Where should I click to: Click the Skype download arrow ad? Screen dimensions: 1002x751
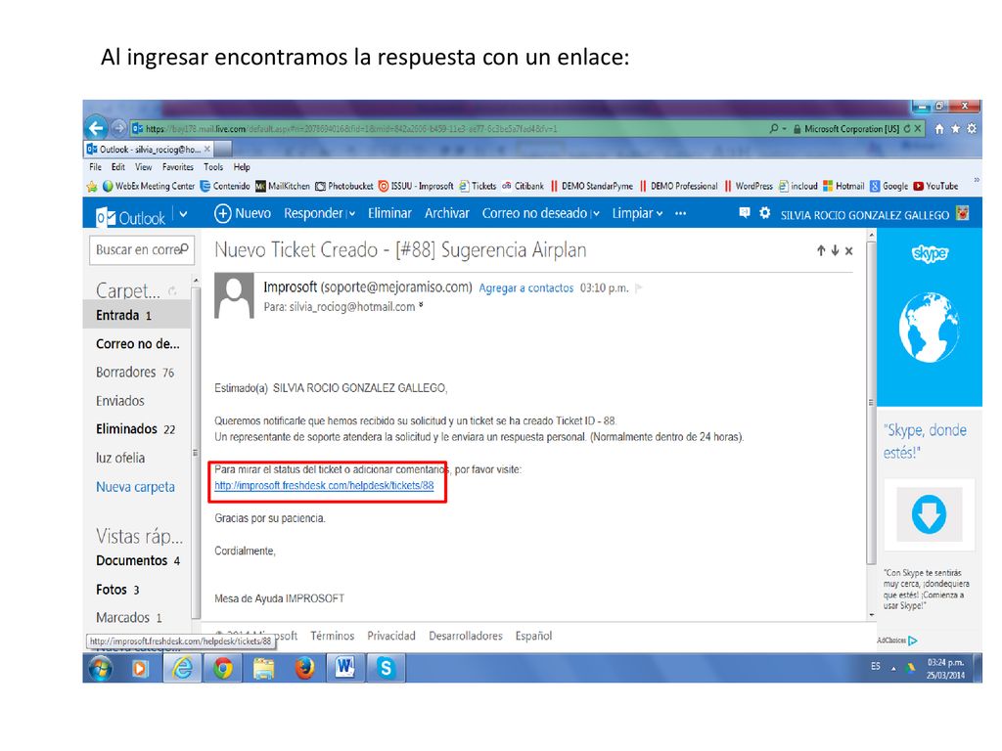pyautogui.click(x=930, y=514)
